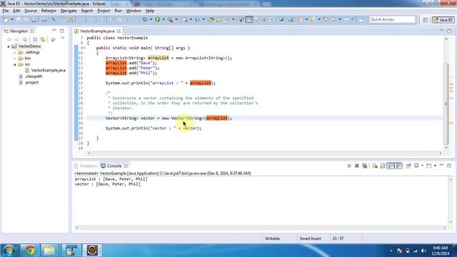Click the Eclipse icon in the taskbar

pos(92,251)
